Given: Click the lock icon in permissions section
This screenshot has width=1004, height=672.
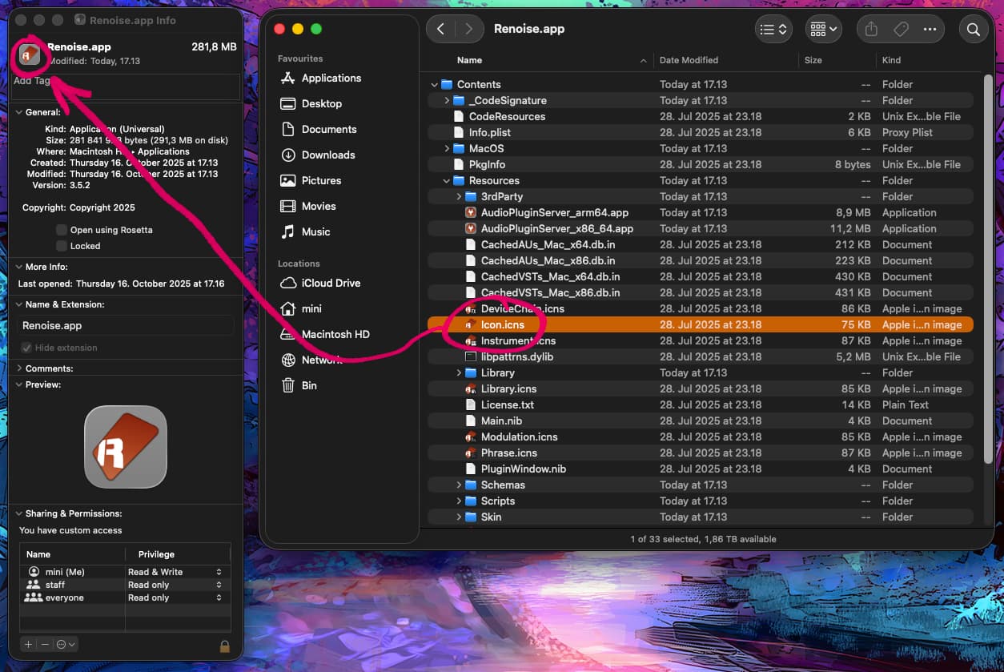Looking at the screenshot, I should tap(225, 645).
